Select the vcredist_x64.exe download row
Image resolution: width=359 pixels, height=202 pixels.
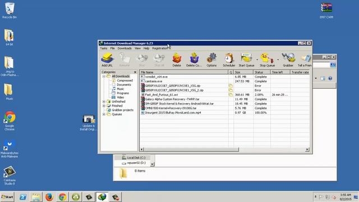coord(224,77)
